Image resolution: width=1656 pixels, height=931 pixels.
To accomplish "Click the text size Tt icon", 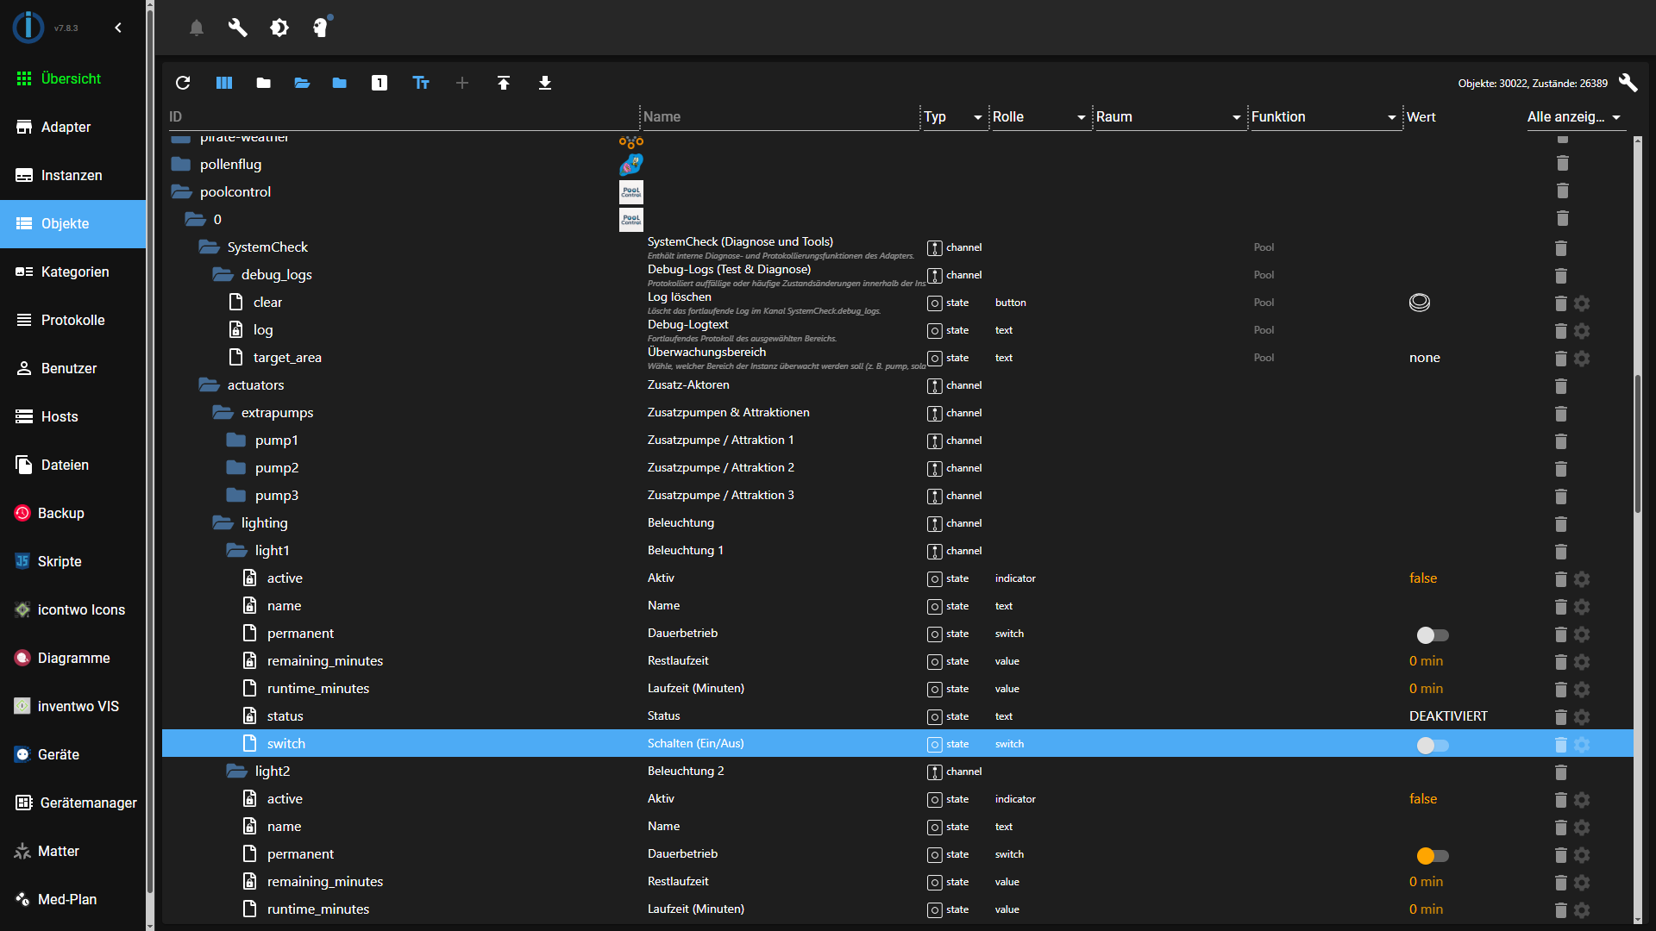I will pyautogui.click(x=421, y=83).
